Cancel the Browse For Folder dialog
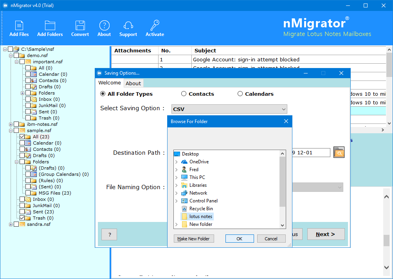Image resolution: width=393 pixels, height=279 pixels. click(x=271, y=239)
